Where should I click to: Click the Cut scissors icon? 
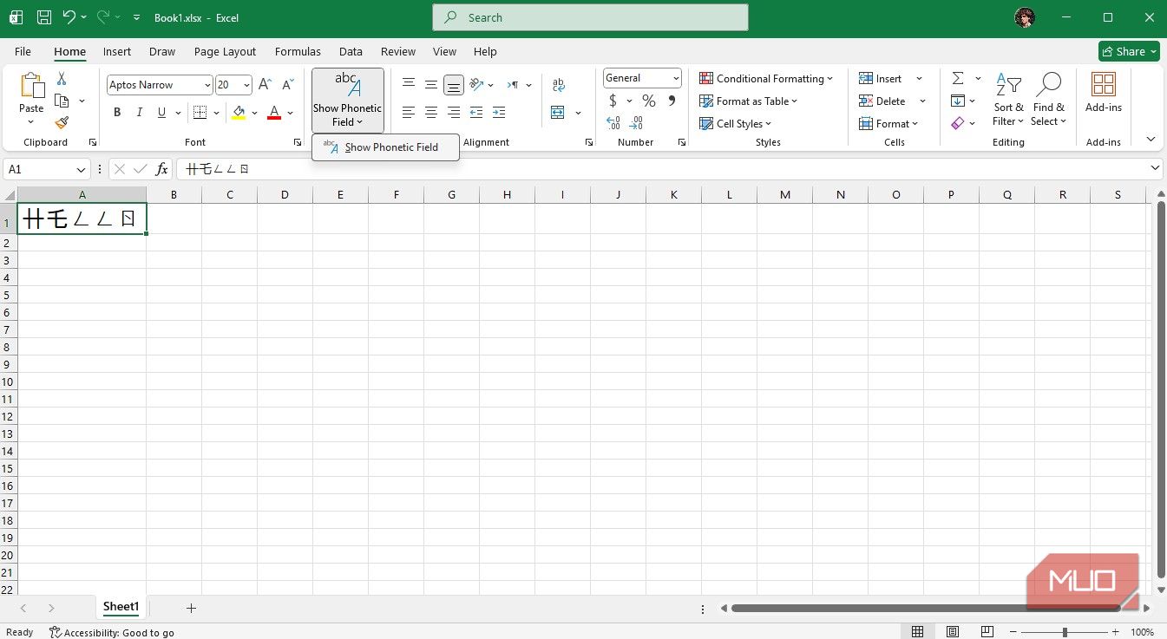coord(62,79)
